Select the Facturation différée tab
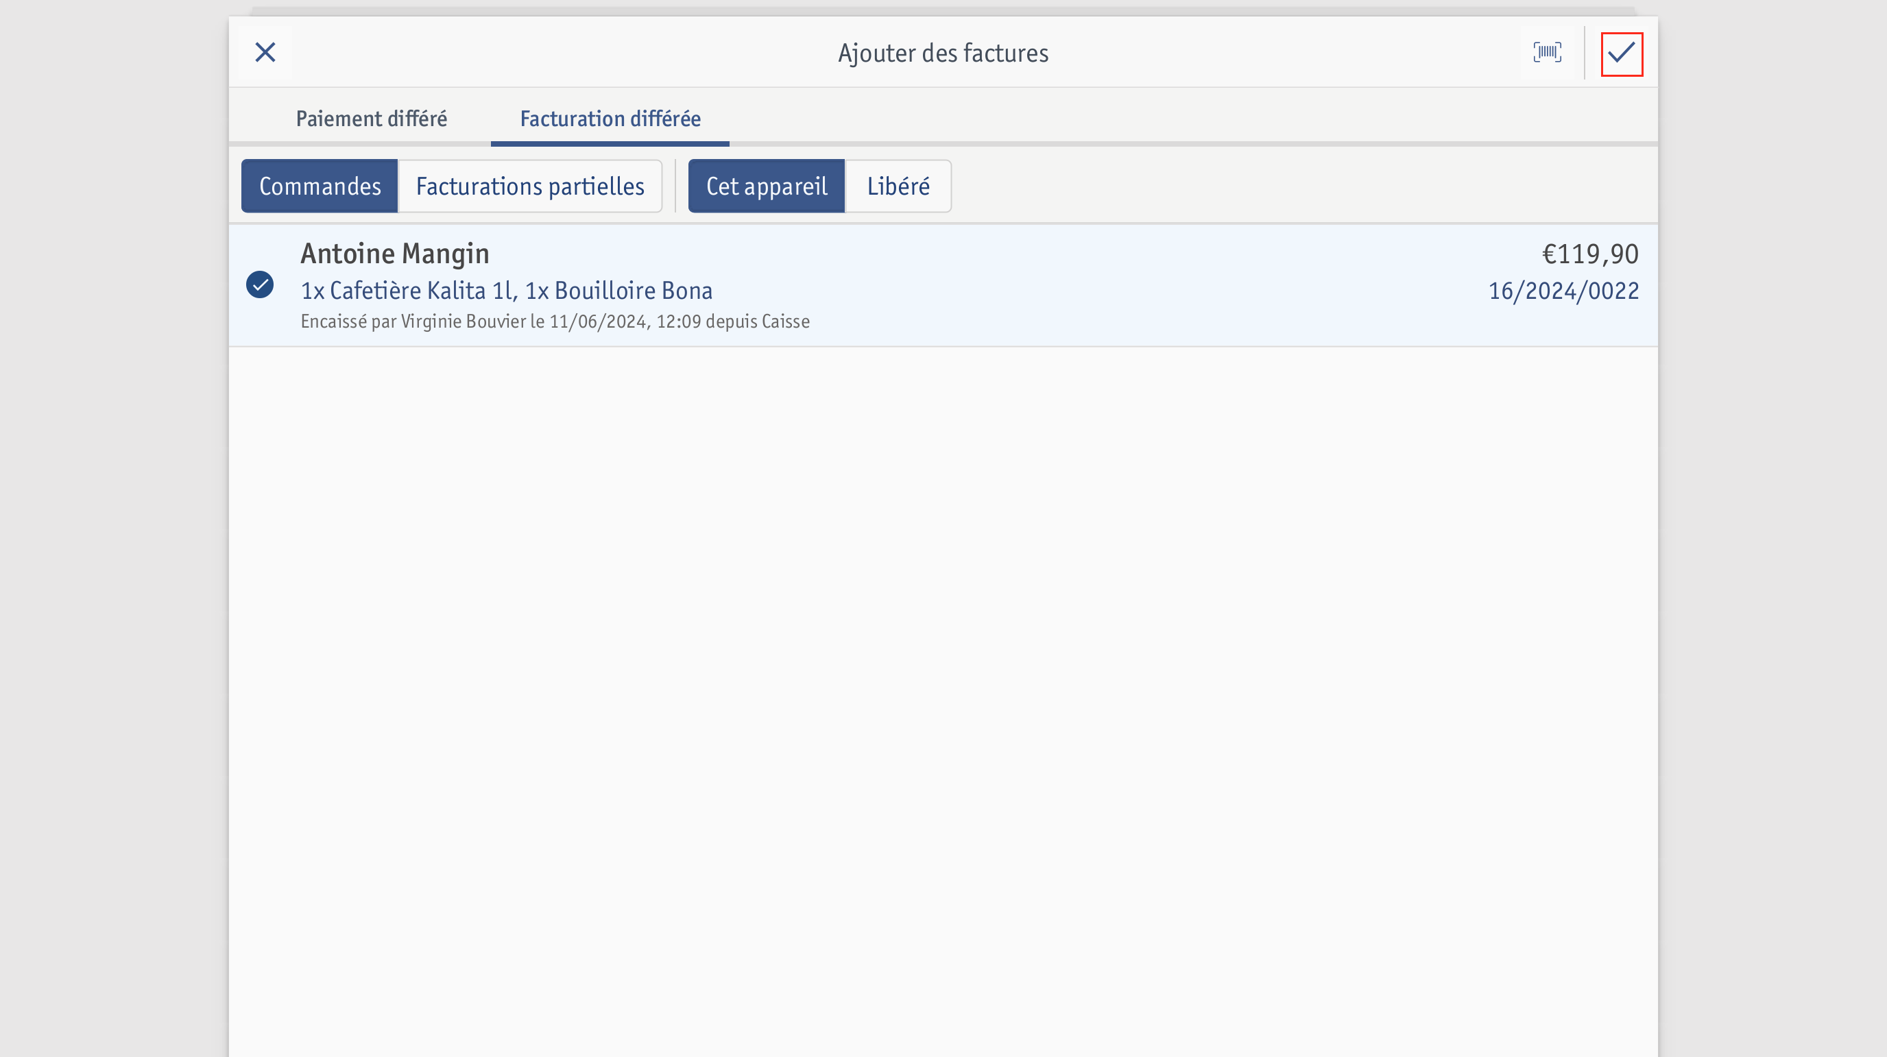The width and height of the screenshot is (1887, 1057). (x=610, y=119)
